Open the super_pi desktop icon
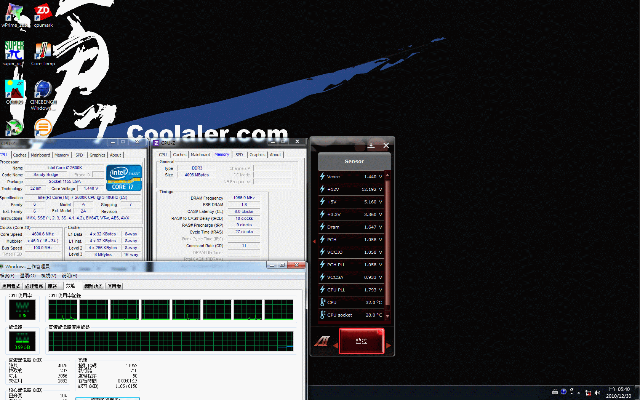The image size is (640, 400). (14, 54)
